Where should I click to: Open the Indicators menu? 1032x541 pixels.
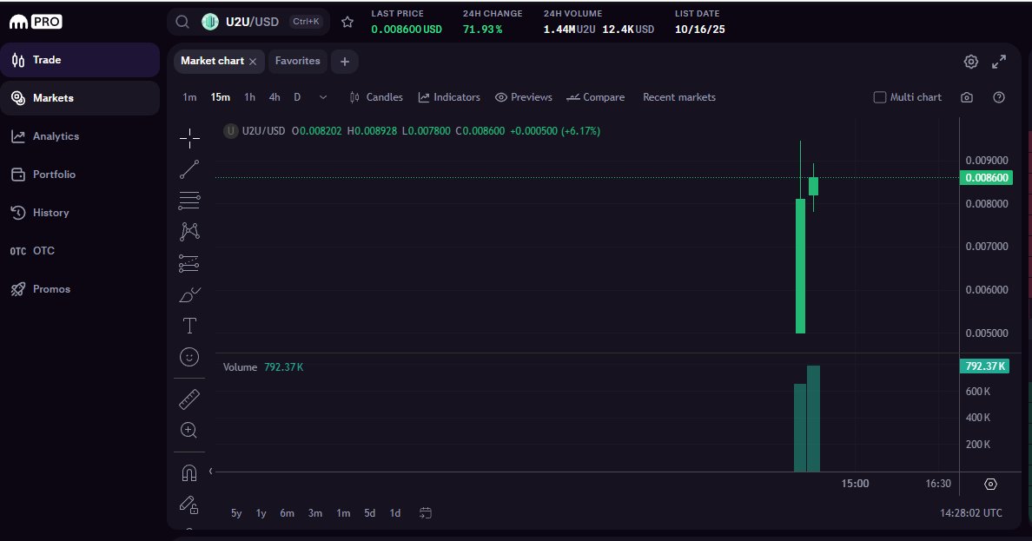(x=449, y=97)
